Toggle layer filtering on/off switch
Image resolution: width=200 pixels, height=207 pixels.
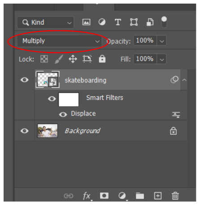(x=164, y=22)
